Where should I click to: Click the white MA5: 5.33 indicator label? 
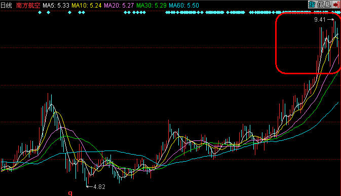[56, 6]
